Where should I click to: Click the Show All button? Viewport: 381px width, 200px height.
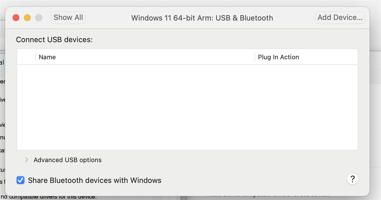[68, 17]
